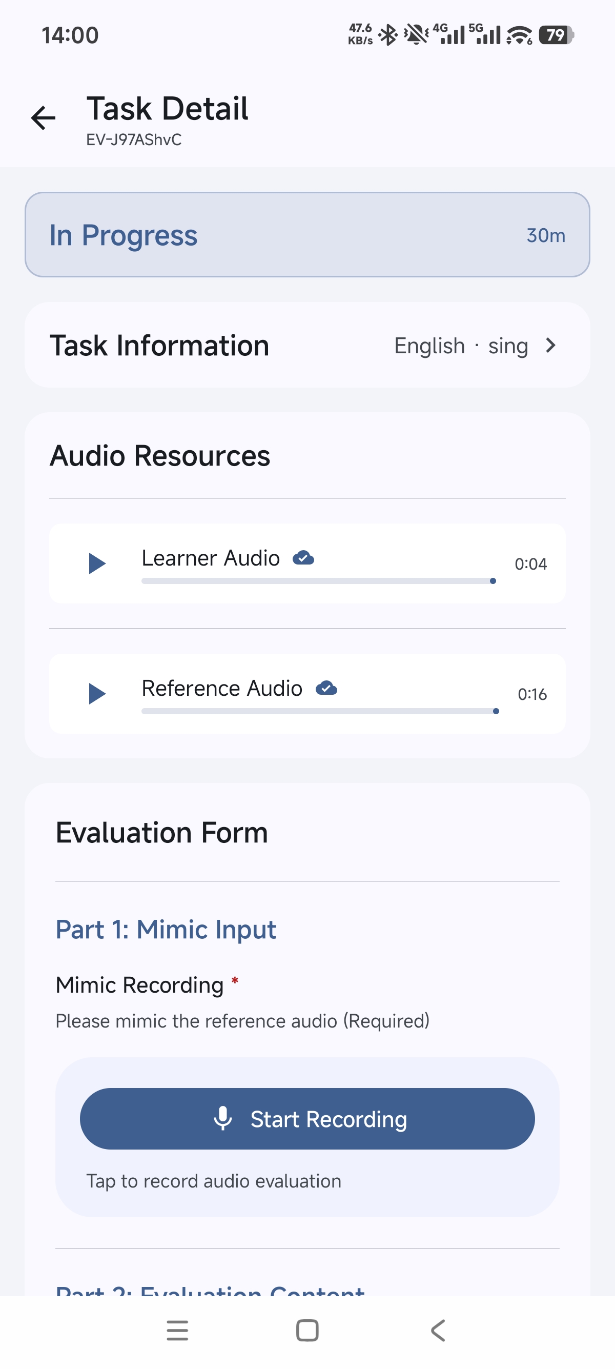
Task: Seek along the Reference Audio progress bar
Action: [320, 711]
